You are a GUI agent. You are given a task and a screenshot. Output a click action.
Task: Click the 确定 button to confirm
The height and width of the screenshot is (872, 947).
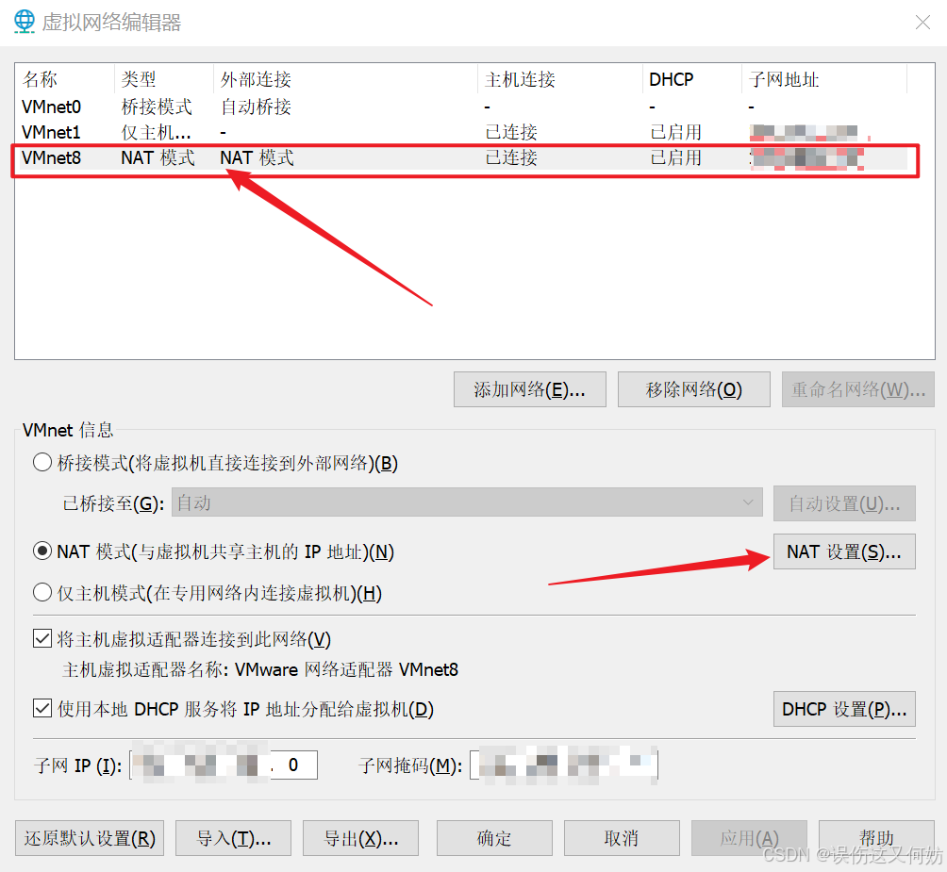coord(493,837)
